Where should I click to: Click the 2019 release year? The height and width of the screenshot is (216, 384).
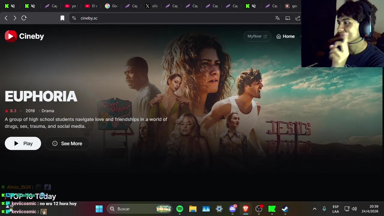30,111
